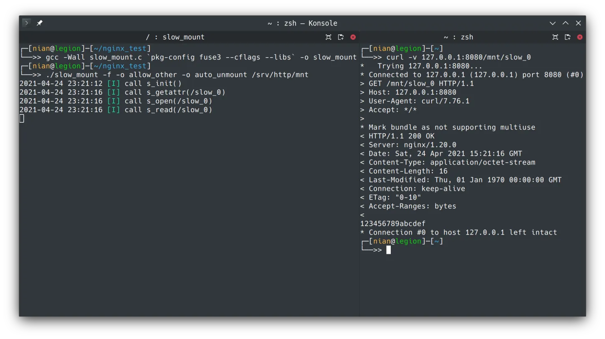Maximize the slow_mount split pane
This screenshot has width=605, height=339.
click(328, 37)
